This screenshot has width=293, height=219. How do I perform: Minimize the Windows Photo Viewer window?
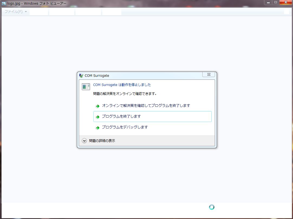point(268,2)
